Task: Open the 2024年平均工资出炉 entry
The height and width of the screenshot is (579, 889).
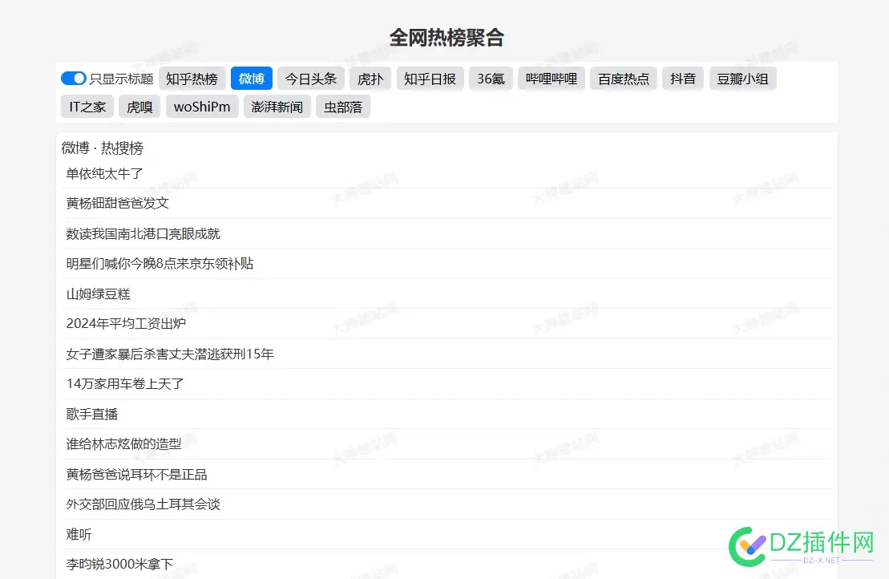Action: pyautogui.click(x=447, y=324)
